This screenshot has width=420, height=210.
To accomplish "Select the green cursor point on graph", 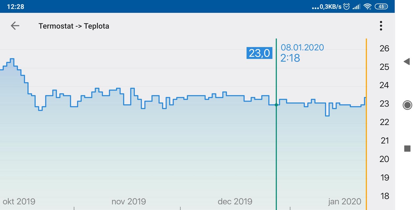I will pos(276,105).
